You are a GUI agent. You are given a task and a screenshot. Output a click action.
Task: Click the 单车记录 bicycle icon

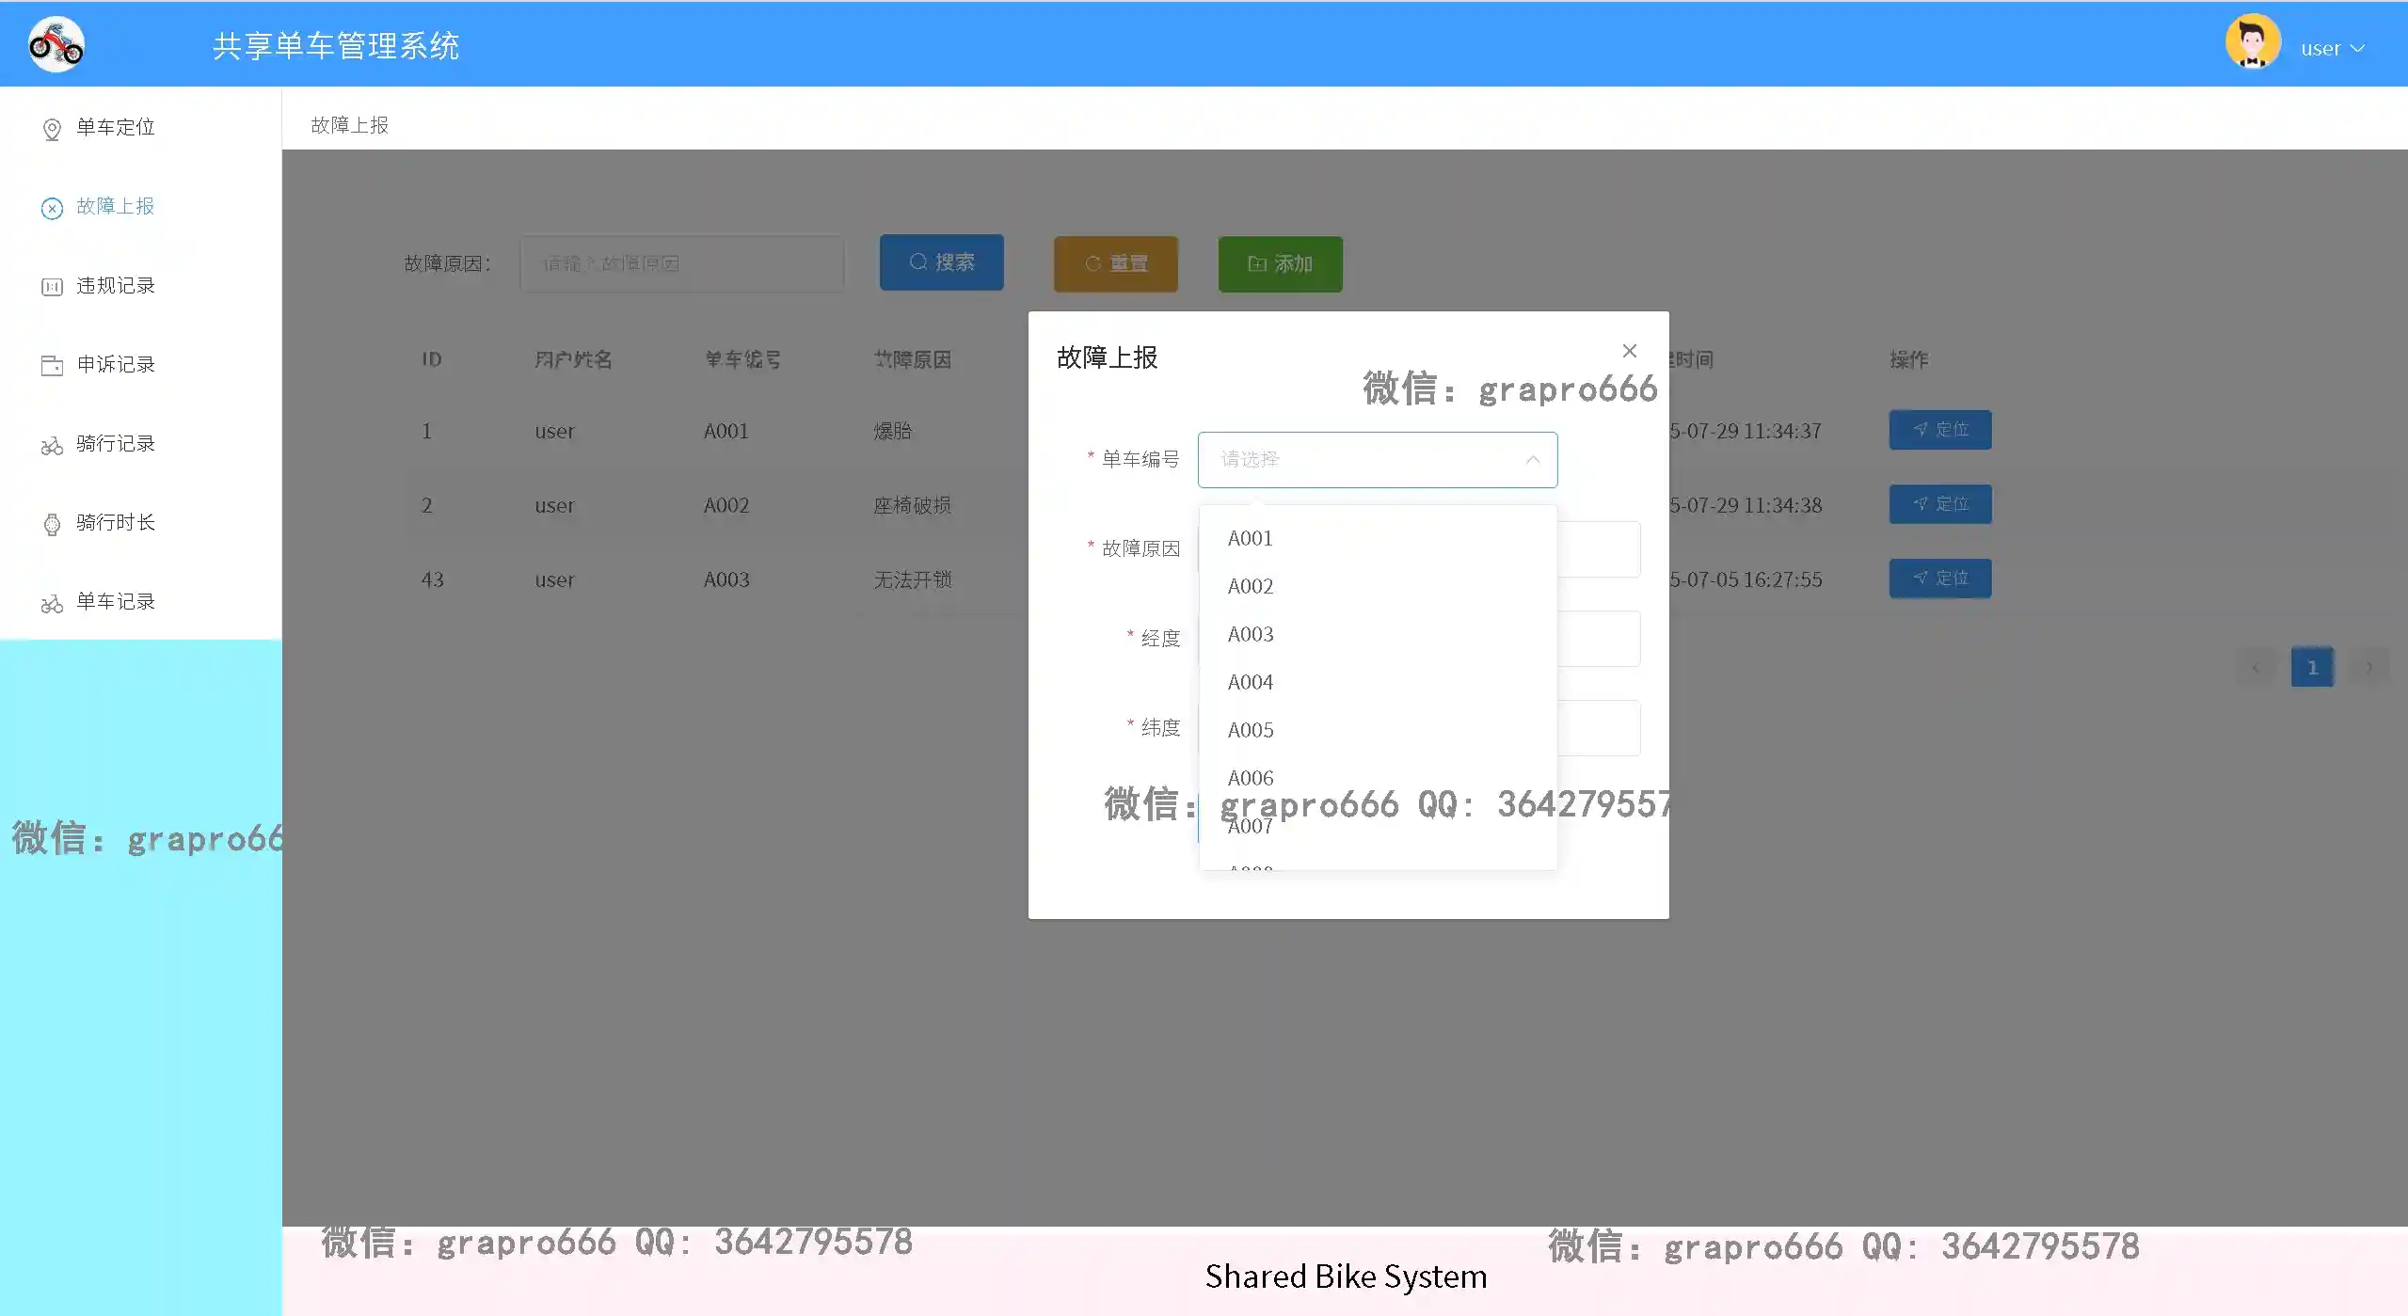[x=52, y=603]
